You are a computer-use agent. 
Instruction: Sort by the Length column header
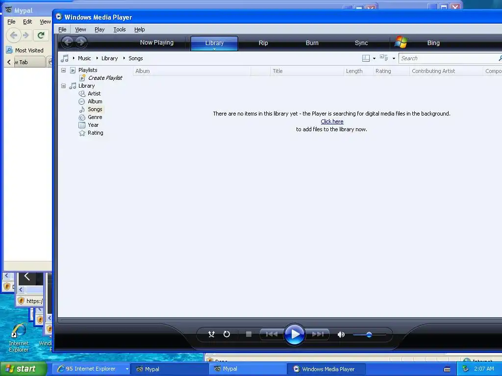358,71
